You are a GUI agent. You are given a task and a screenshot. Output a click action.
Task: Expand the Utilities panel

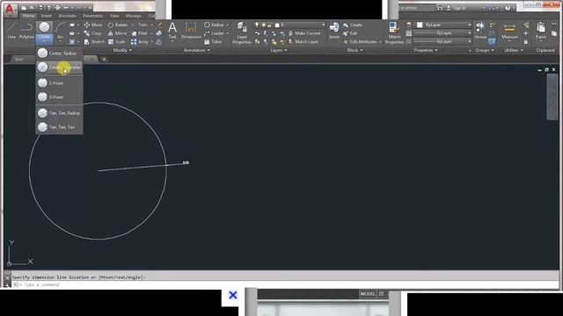point(513,50)
